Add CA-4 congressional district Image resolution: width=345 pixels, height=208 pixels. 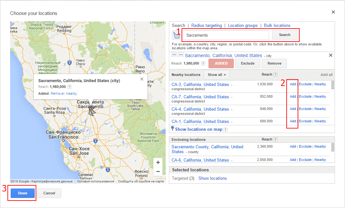293,109
